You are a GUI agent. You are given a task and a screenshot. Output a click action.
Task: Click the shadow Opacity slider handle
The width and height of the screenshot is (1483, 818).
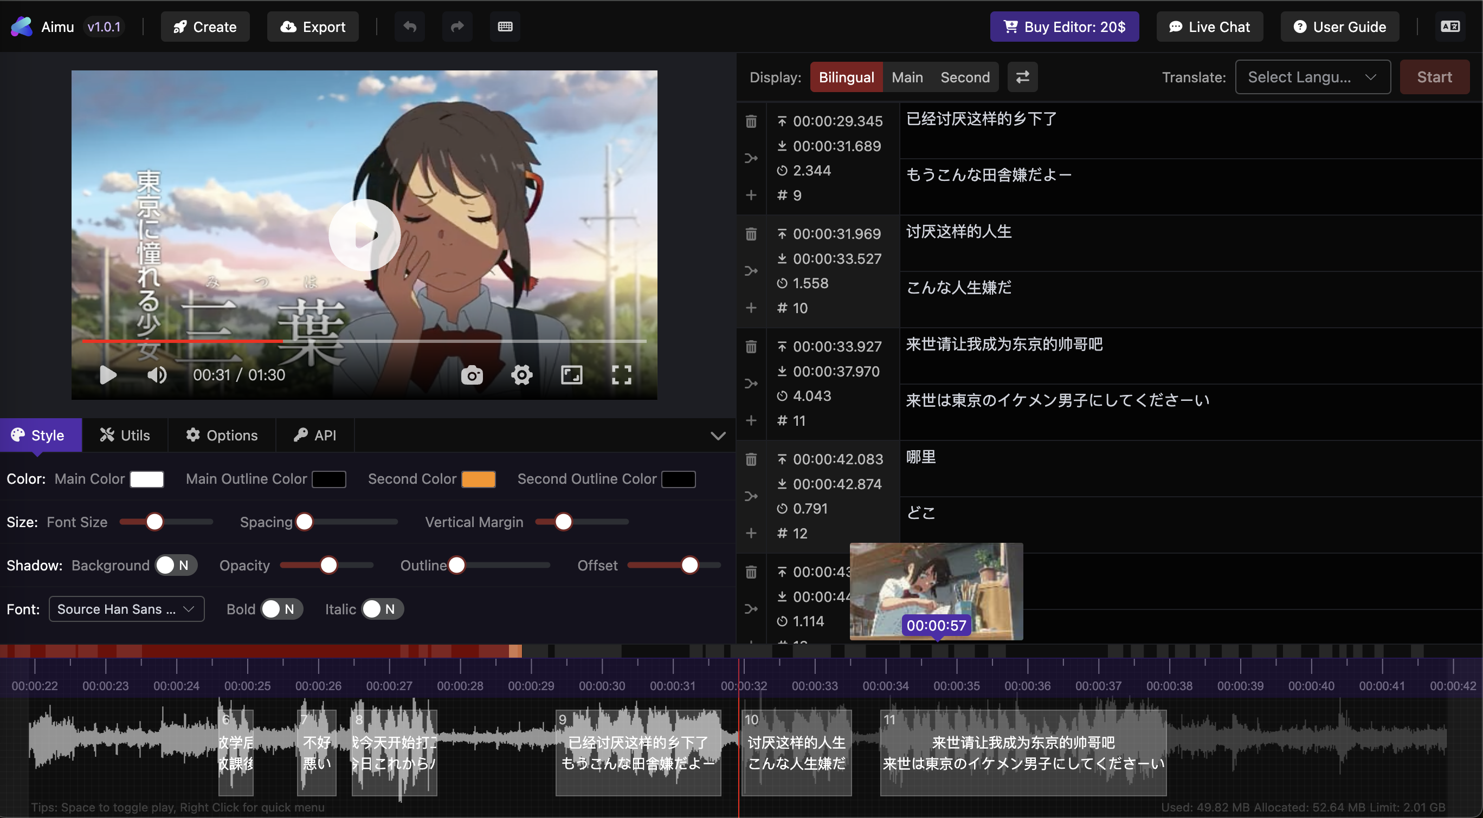click(x=328, y=566)
